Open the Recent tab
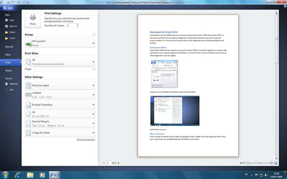 click(x=9, y=47)
